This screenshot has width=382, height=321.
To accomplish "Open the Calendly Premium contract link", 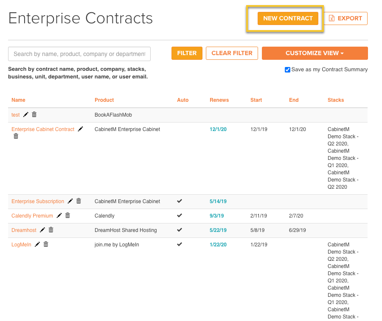I will (x=32, y=215).
